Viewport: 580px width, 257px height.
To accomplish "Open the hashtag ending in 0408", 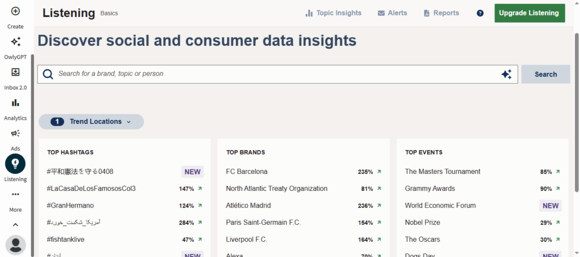I will point(80,172).
